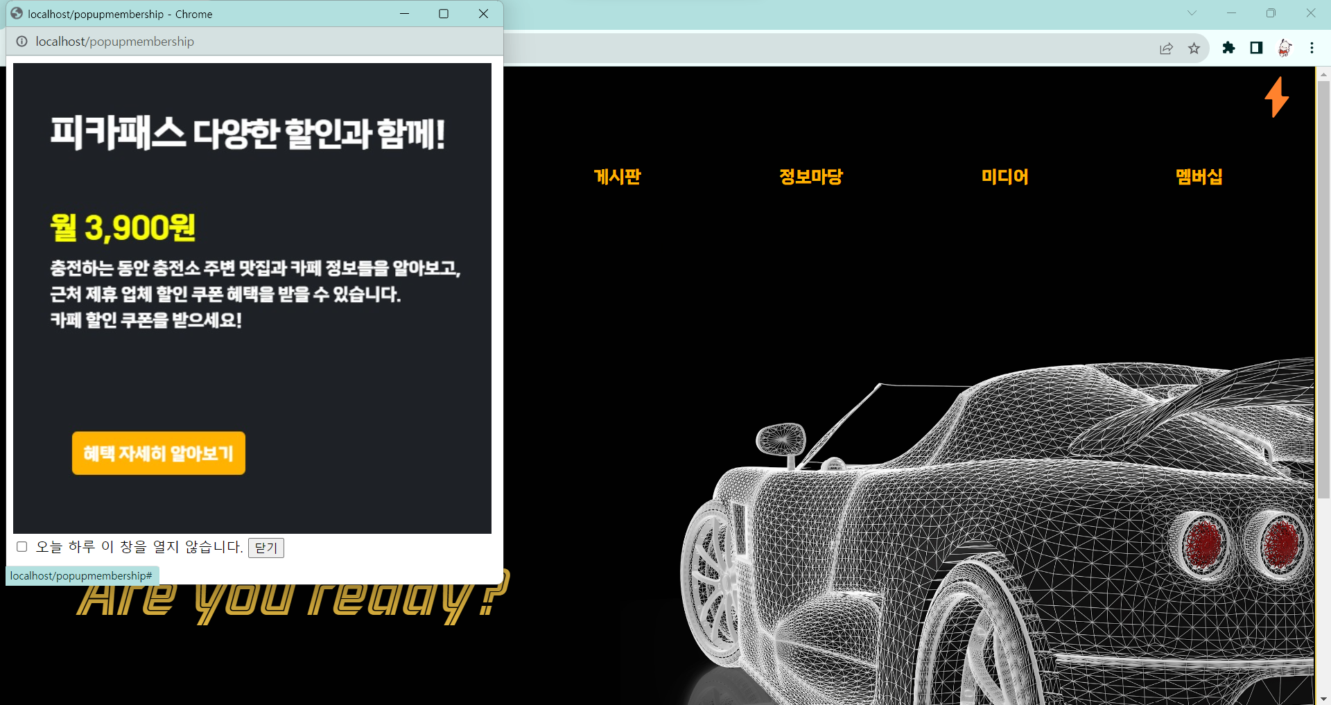Click the '피카패스 다양한 할인과 함께!' heading
The image size is (1331, 705).
pyautogui.click(x=247, y=133)
